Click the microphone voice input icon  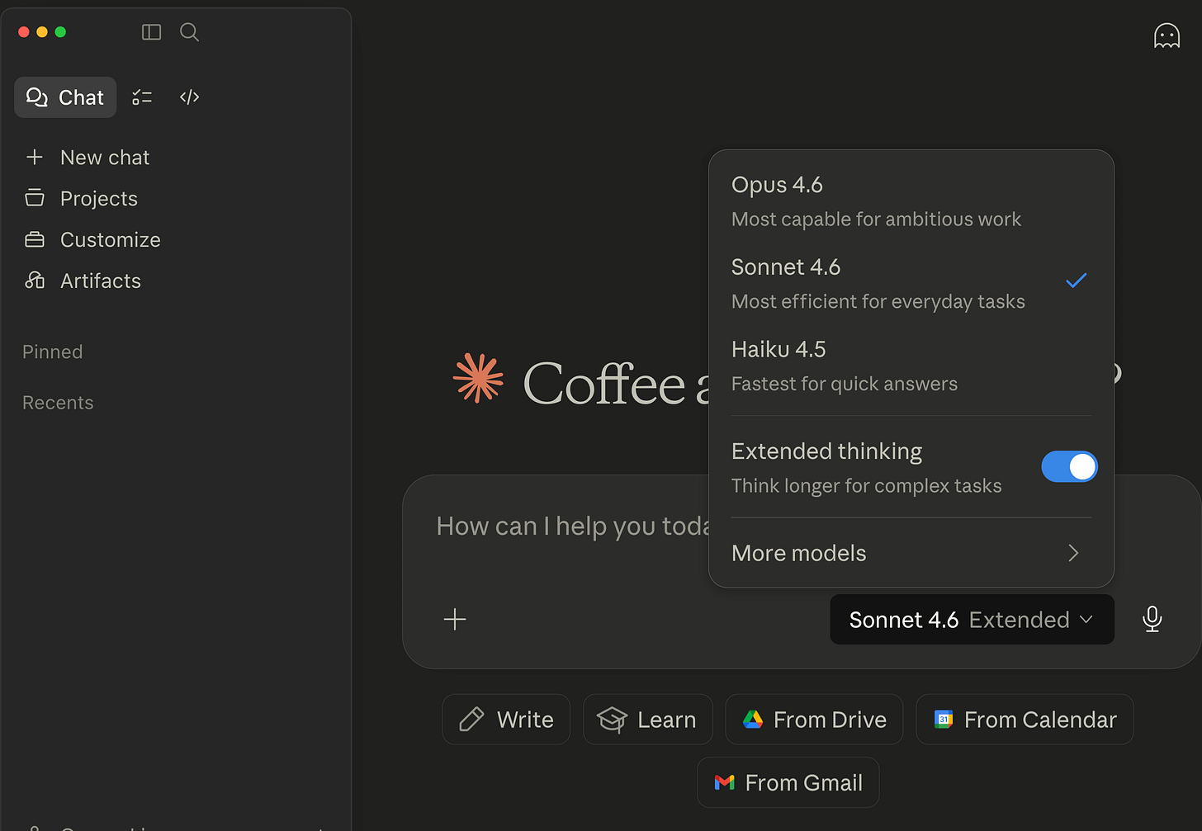(x=1152, y=619)
